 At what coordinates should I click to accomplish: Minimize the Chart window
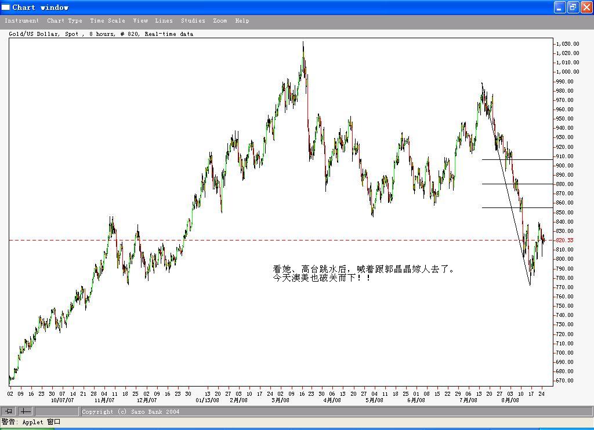[560, 7]
